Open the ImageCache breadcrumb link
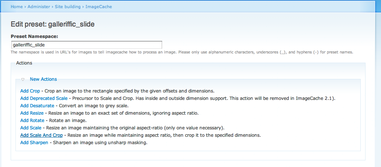Screen dimensions: 381x167 coord(99,7)
